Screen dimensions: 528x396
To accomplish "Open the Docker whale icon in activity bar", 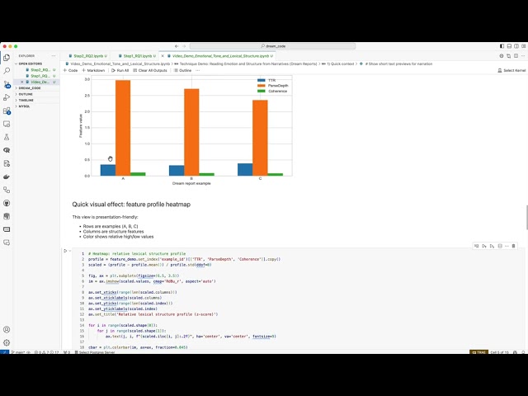I will pos(7,177).
